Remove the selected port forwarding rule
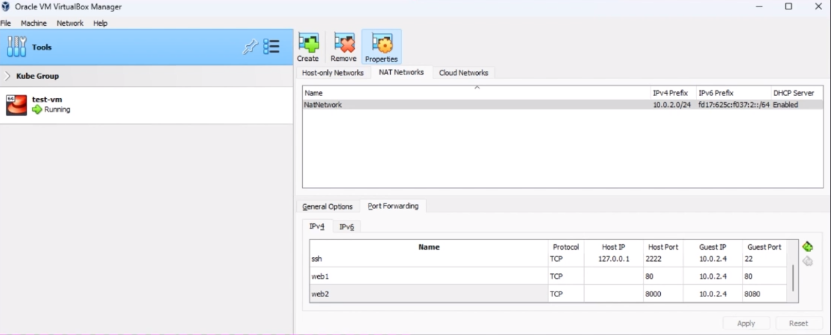831x335 pixels. [x=807, y=261]
